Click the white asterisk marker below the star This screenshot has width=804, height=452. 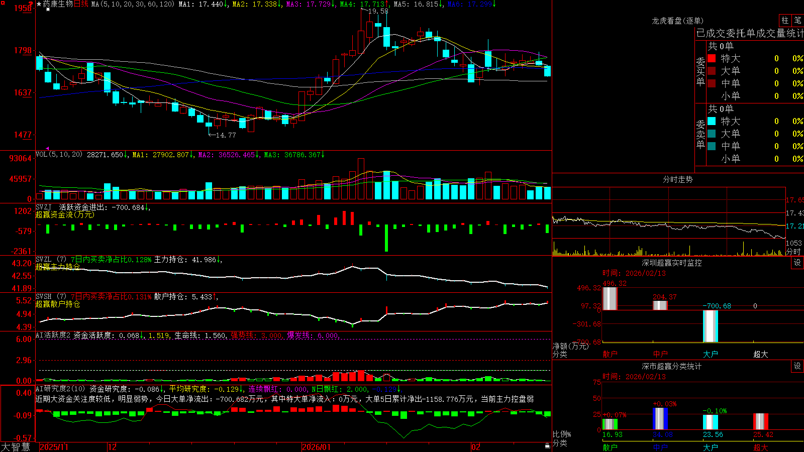pos(48,10)
